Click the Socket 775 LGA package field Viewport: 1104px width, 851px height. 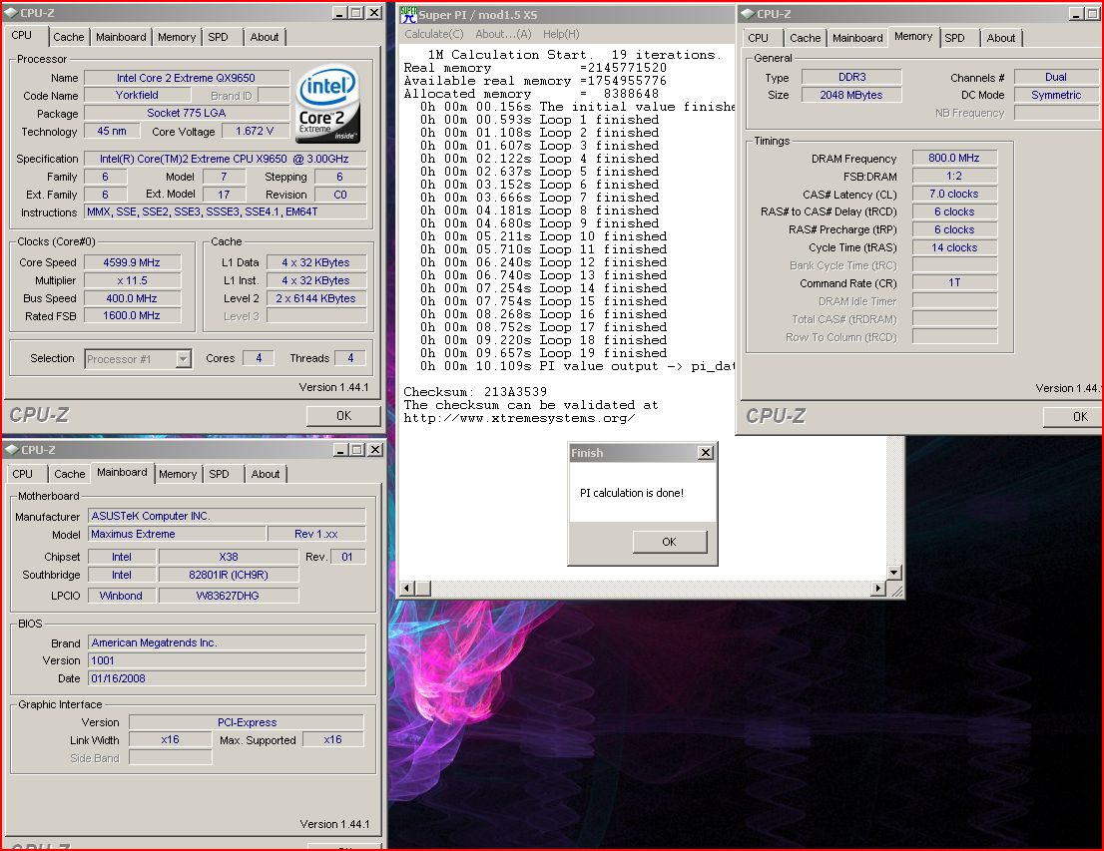pos(186,113)
